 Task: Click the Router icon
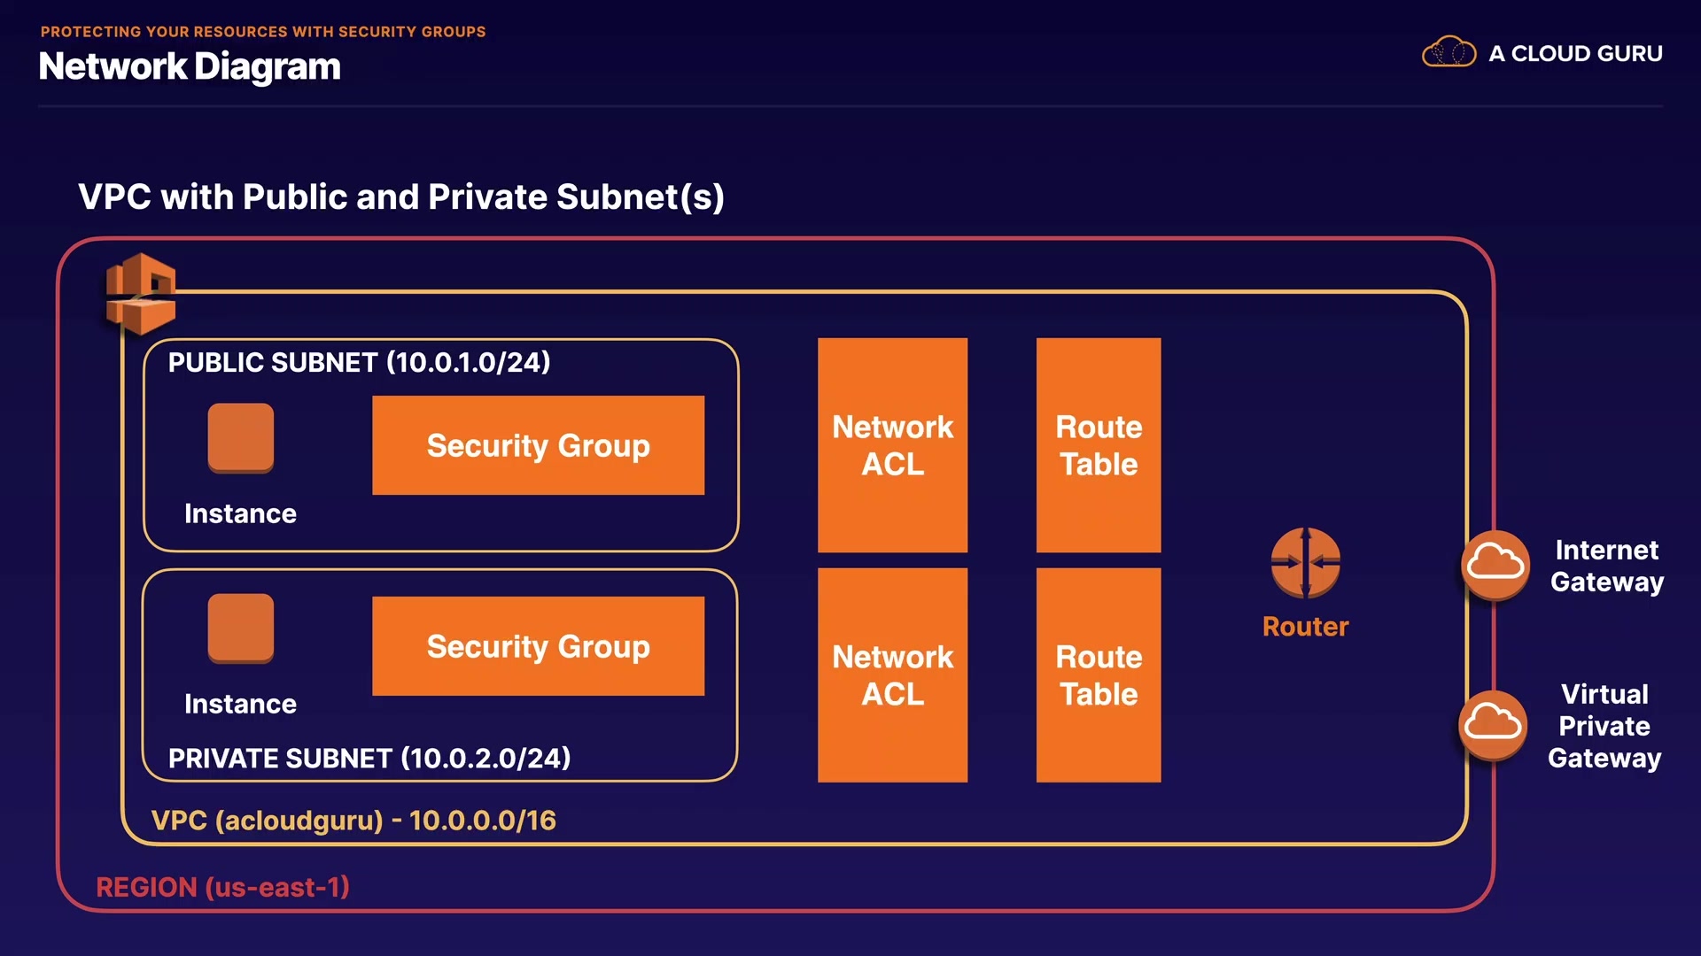tap(1305, 562)
